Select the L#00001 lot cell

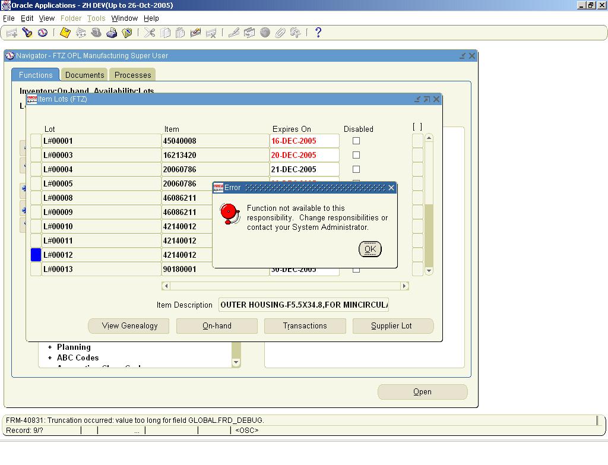point(101,141)
